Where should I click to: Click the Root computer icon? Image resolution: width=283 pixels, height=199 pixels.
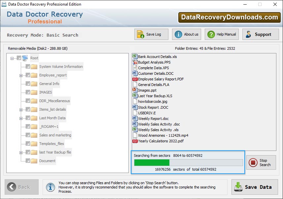25,58
